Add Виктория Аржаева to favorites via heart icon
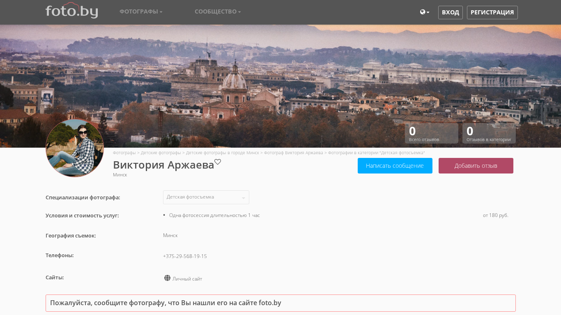The image size is (561, 315). coord(218,162)
